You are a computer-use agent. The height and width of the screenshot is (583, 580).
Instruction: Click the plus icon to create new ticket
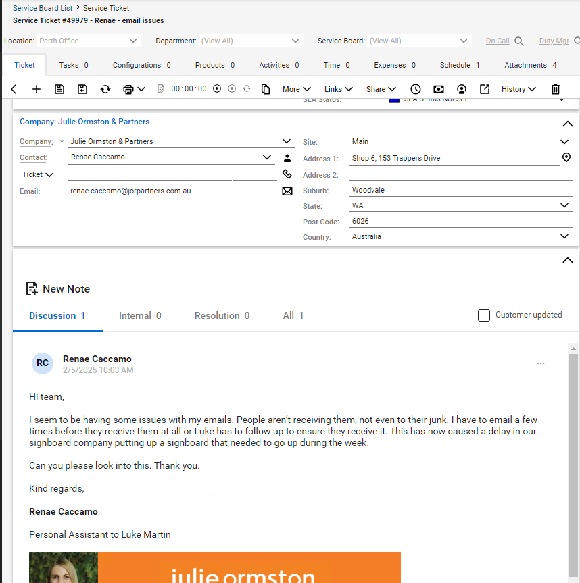[x=37, y=89]
